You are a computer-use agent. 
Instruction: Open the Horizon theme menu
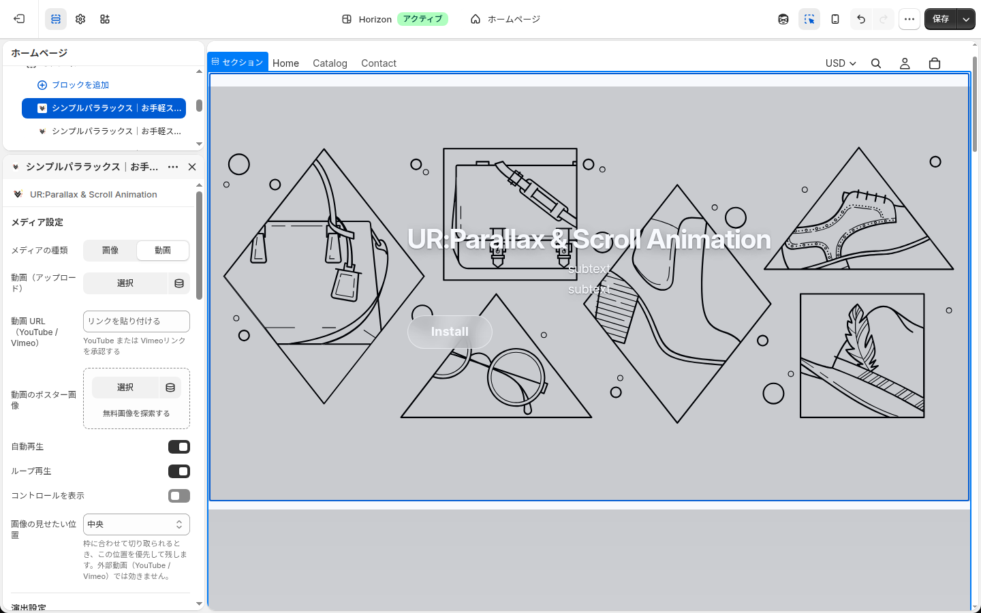coord(394,19)
